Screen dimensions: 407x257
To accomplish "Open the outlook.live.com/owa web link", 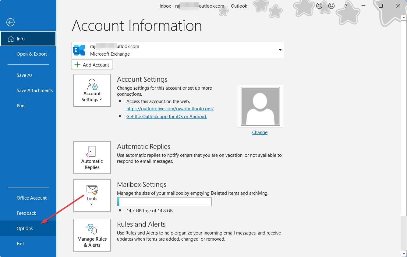I will click(170, 108).
